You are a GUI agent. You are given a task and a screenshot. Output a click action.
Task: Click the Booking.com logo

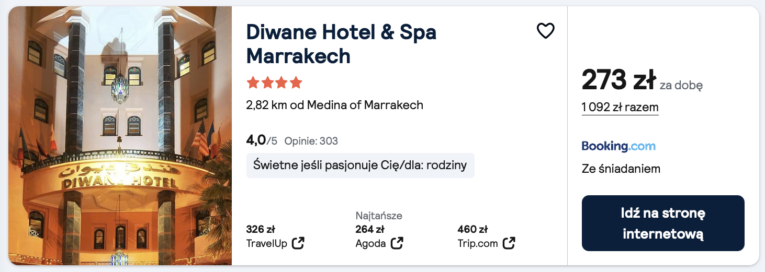(618, 146)
